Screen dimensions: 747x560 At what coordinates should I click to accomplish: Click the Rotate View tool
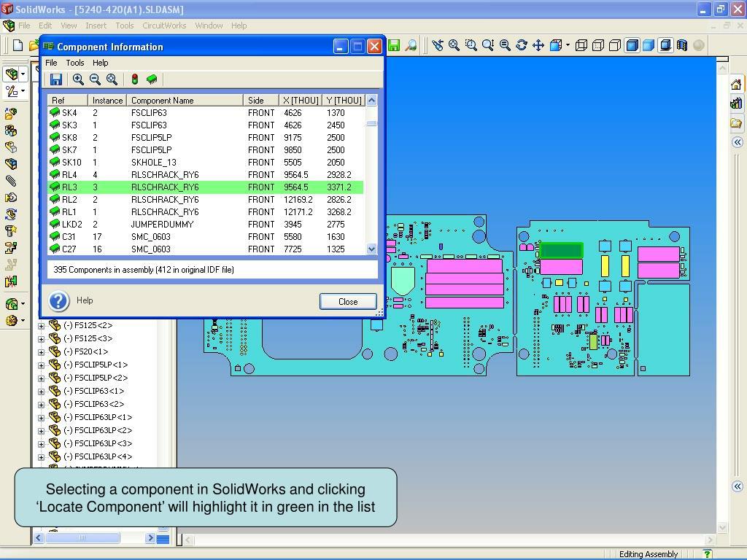522,45
